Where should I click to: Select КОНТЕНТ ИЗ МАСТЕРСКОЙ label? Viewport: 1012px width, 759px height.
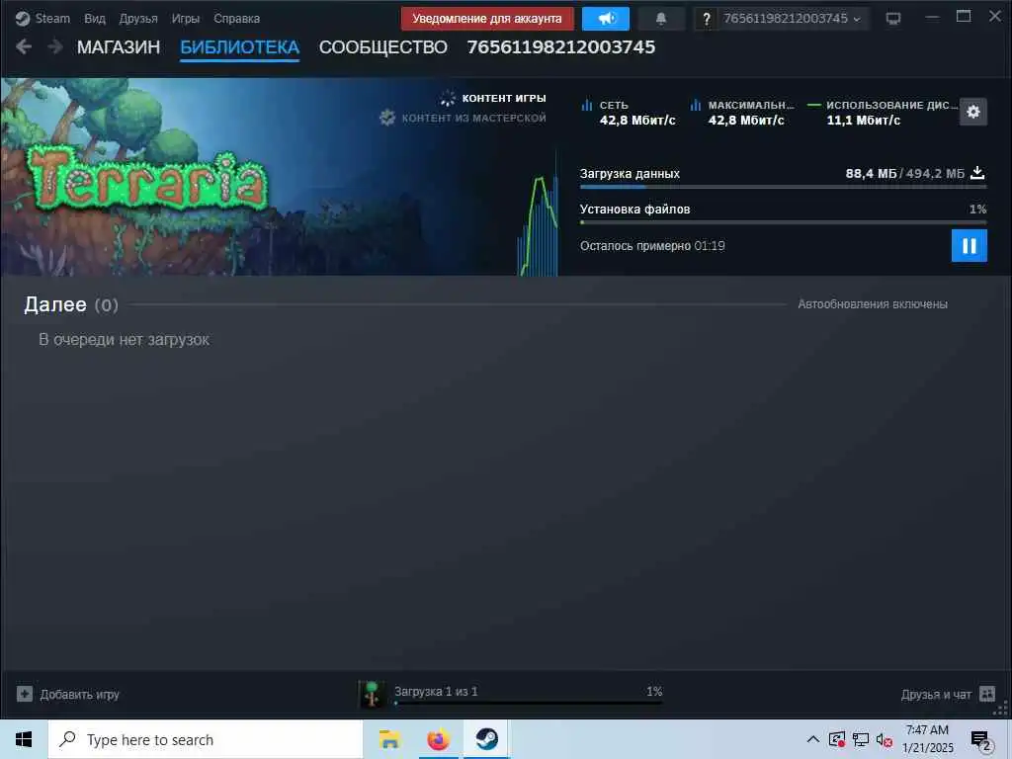(x=473, y=118)
